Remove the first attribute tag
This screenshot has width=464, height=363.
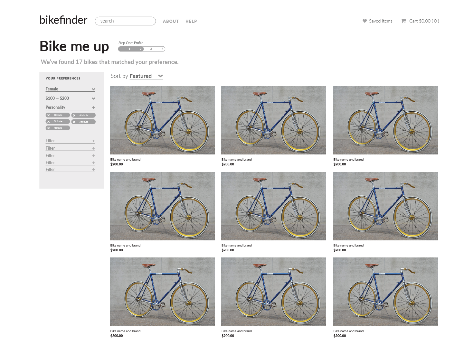49,115
